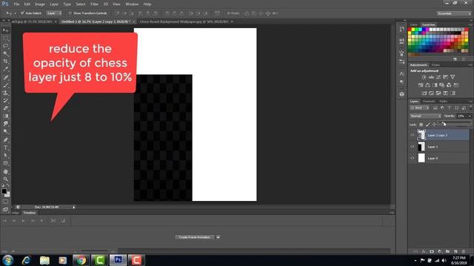
Task: Enable Show Transform Controls checkbox
Action: (70, 13)
